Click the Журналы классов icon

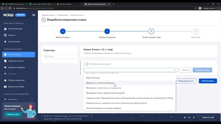[5, 61]
